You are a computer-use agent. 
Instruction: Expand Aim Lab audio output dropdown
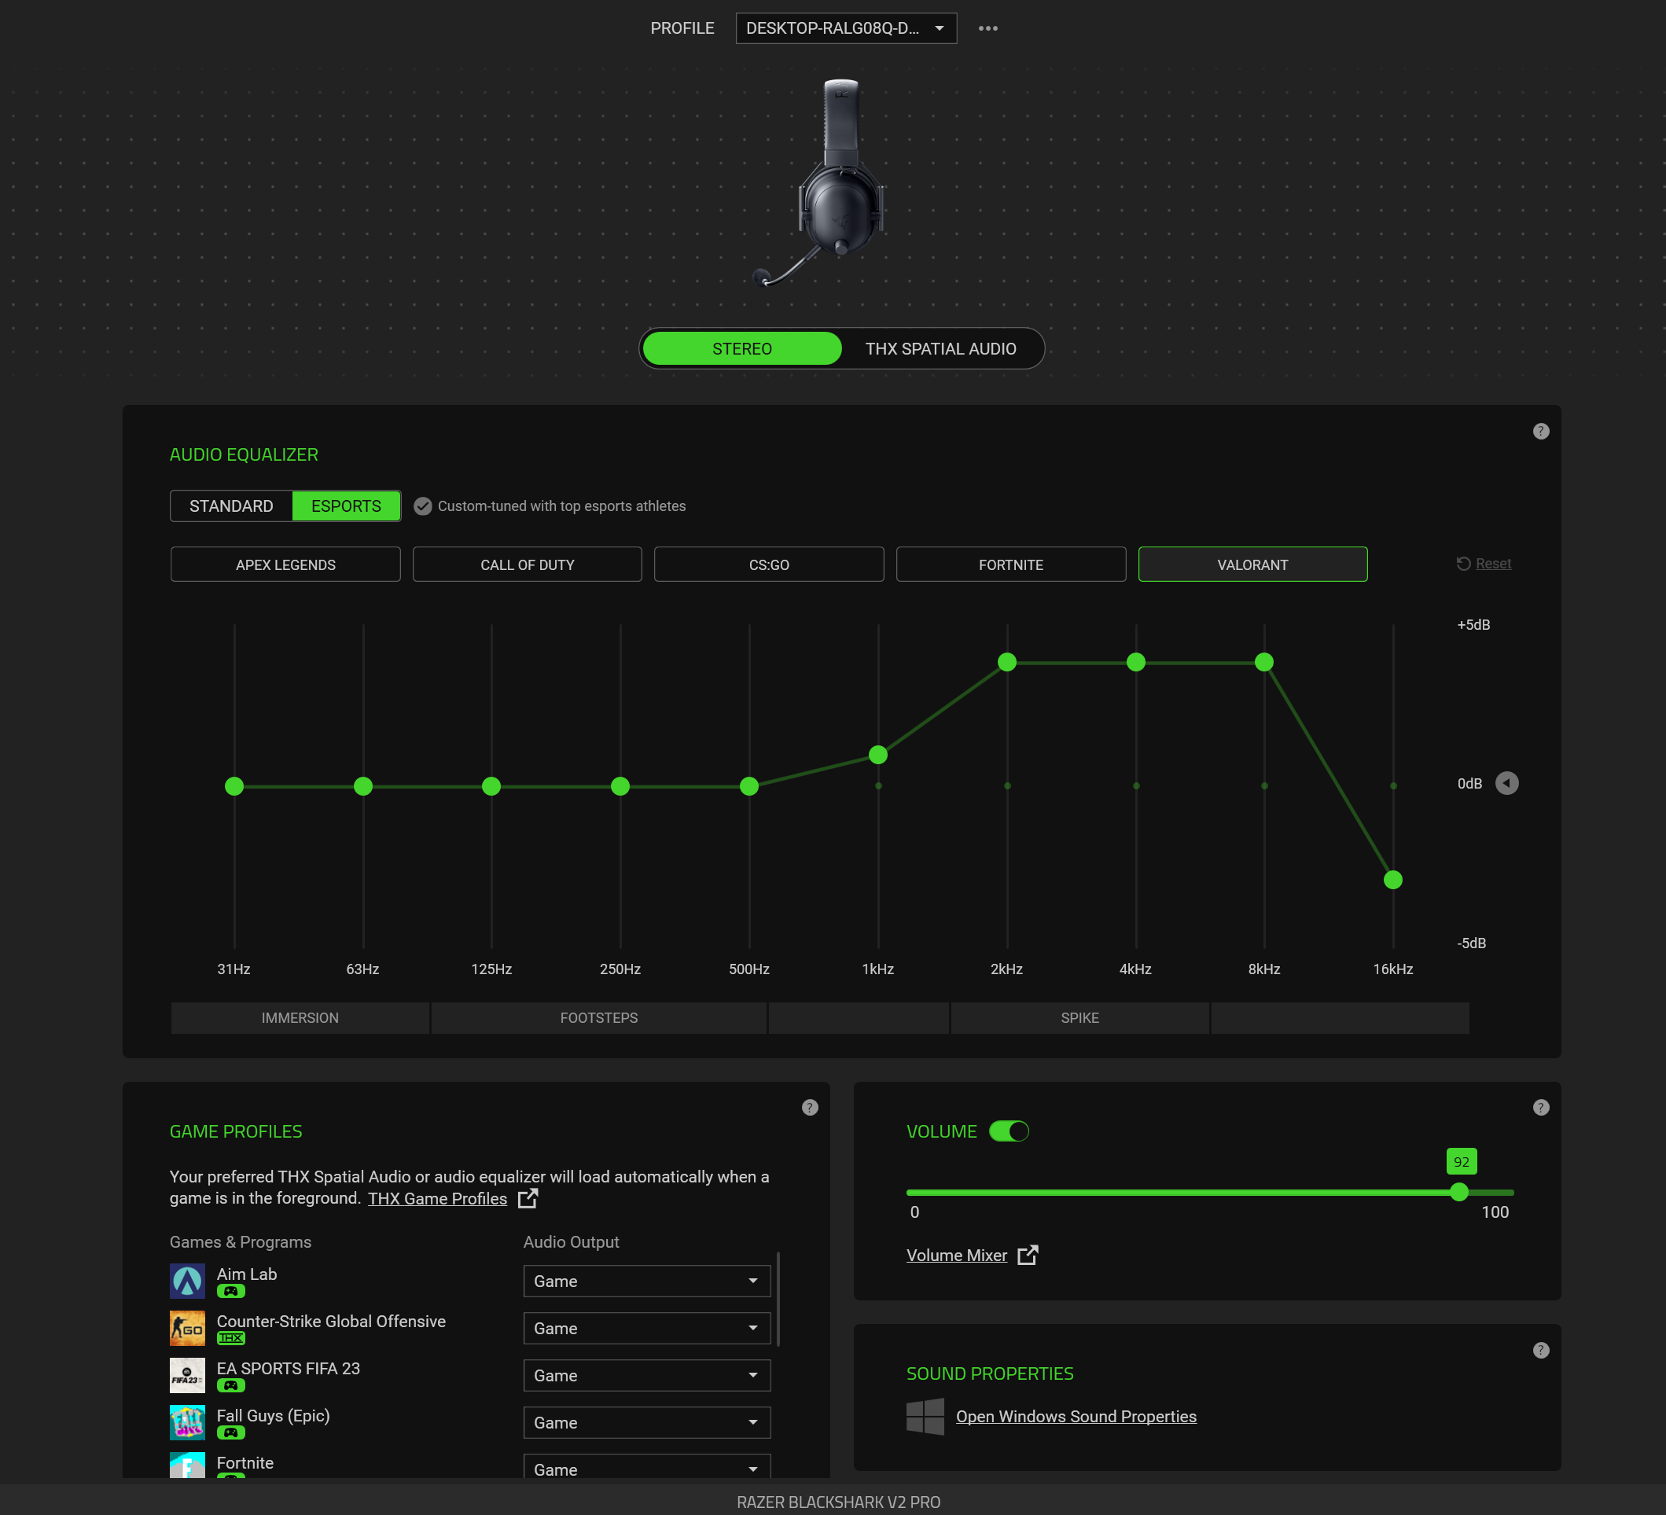pyautogui.click(x=646, y=1281)
